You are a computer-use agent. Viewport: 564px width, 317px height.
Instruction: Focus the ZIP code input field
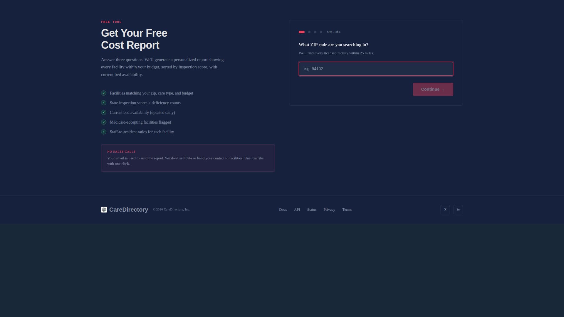376,69
